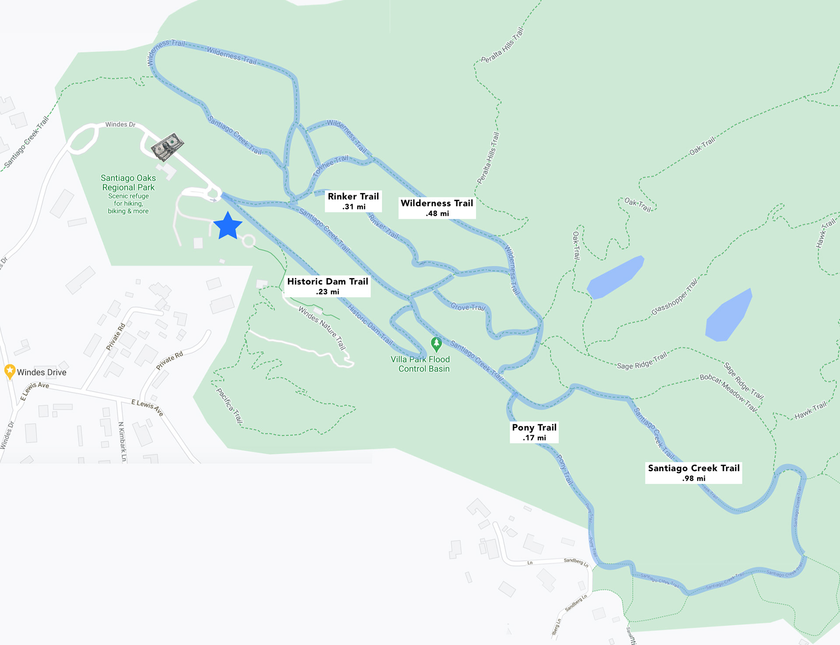Image resolution: width=840 pixels, height=645 pixels.
Task: Click the Pony Trail .17 mi label
Action: pos(534,432)
